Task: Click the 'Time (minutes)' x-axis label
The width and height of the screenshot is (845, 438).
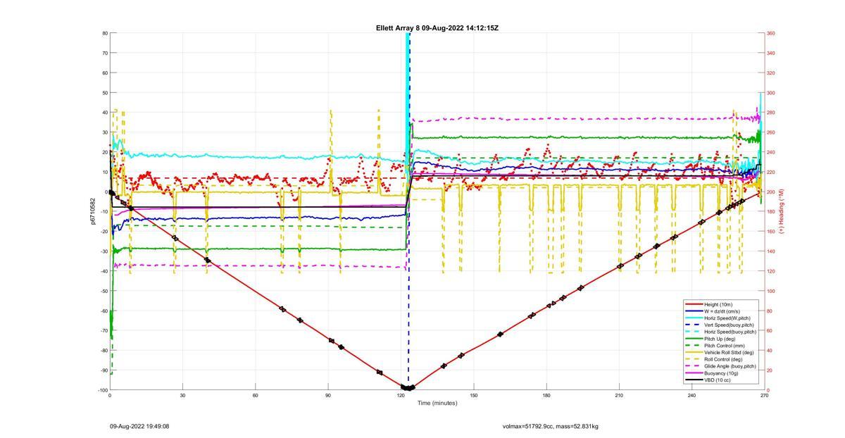Action: tap(437, 403)
